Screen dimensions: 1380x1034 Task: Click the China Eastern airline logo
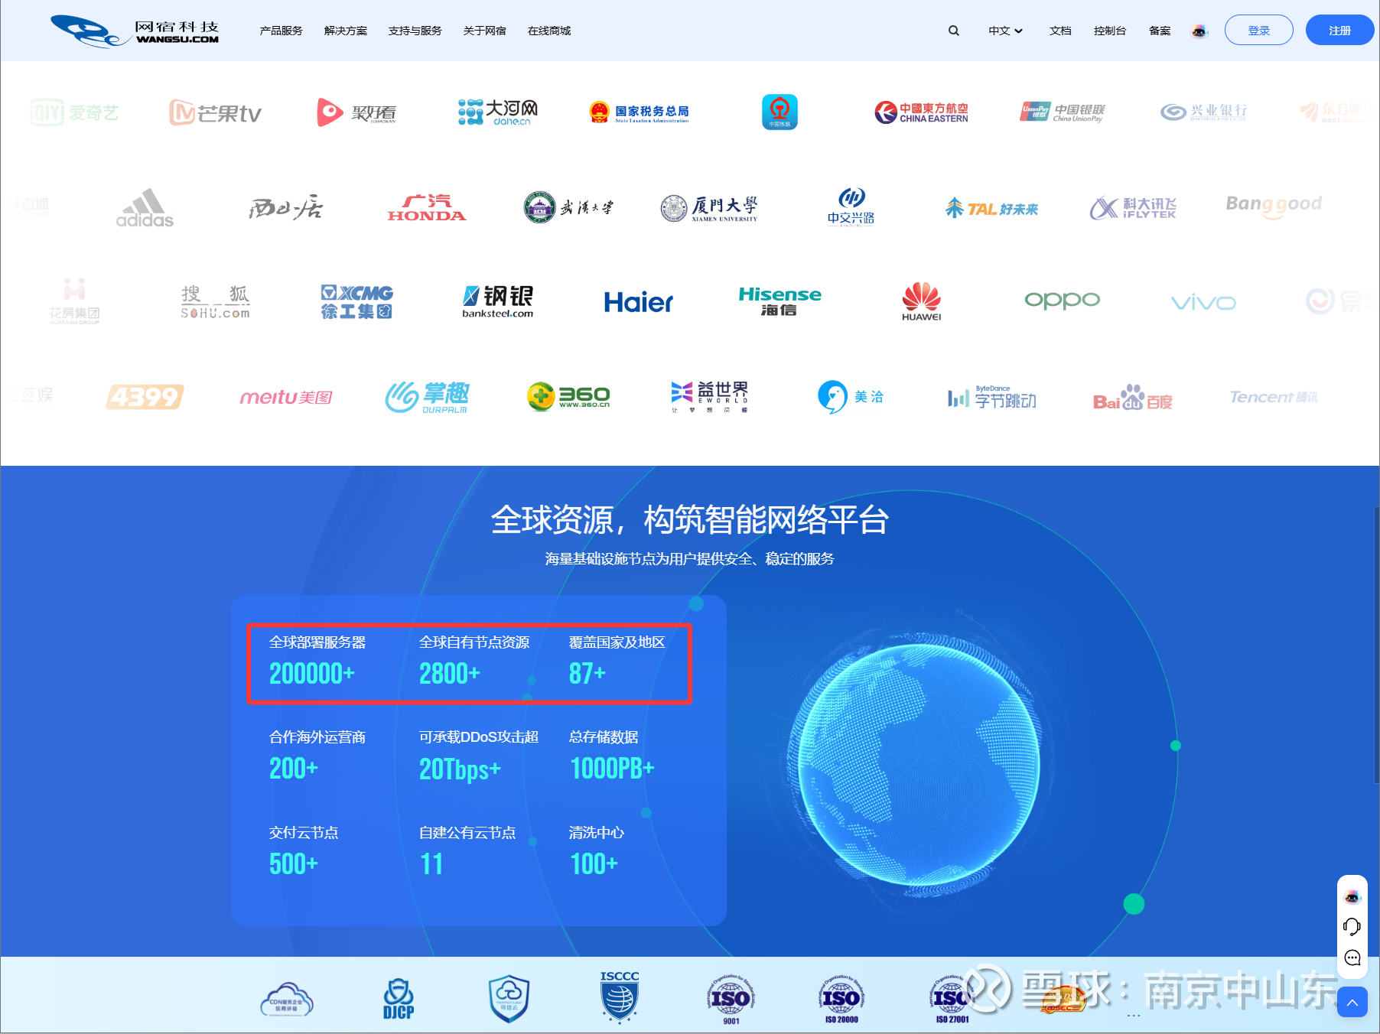[x=922, y=112]
